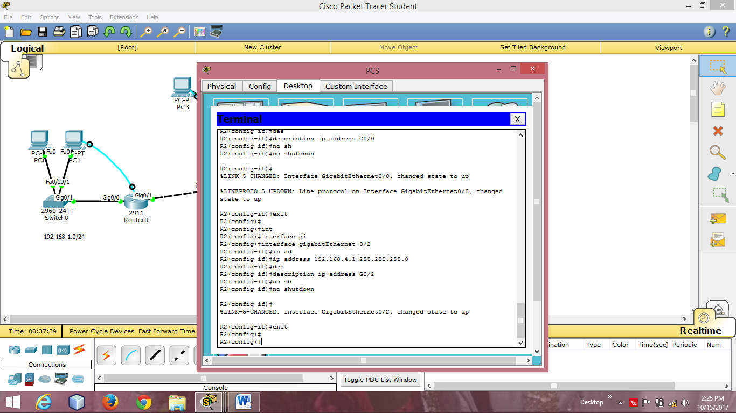Open the Custom Interface tab in PC3
Image resolution: width=736 pixels, height=413 pixels.
point(356,86)
